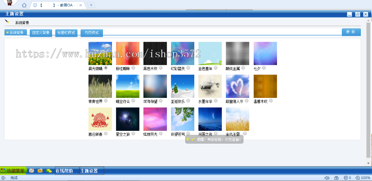372x181 pixels.
Task: Click the Christmas tree snow thumbnail
Action: click(183, 86)
